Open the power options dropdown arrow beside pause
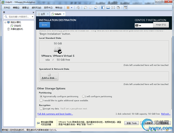174x133 pixels. tap(72, 7)
